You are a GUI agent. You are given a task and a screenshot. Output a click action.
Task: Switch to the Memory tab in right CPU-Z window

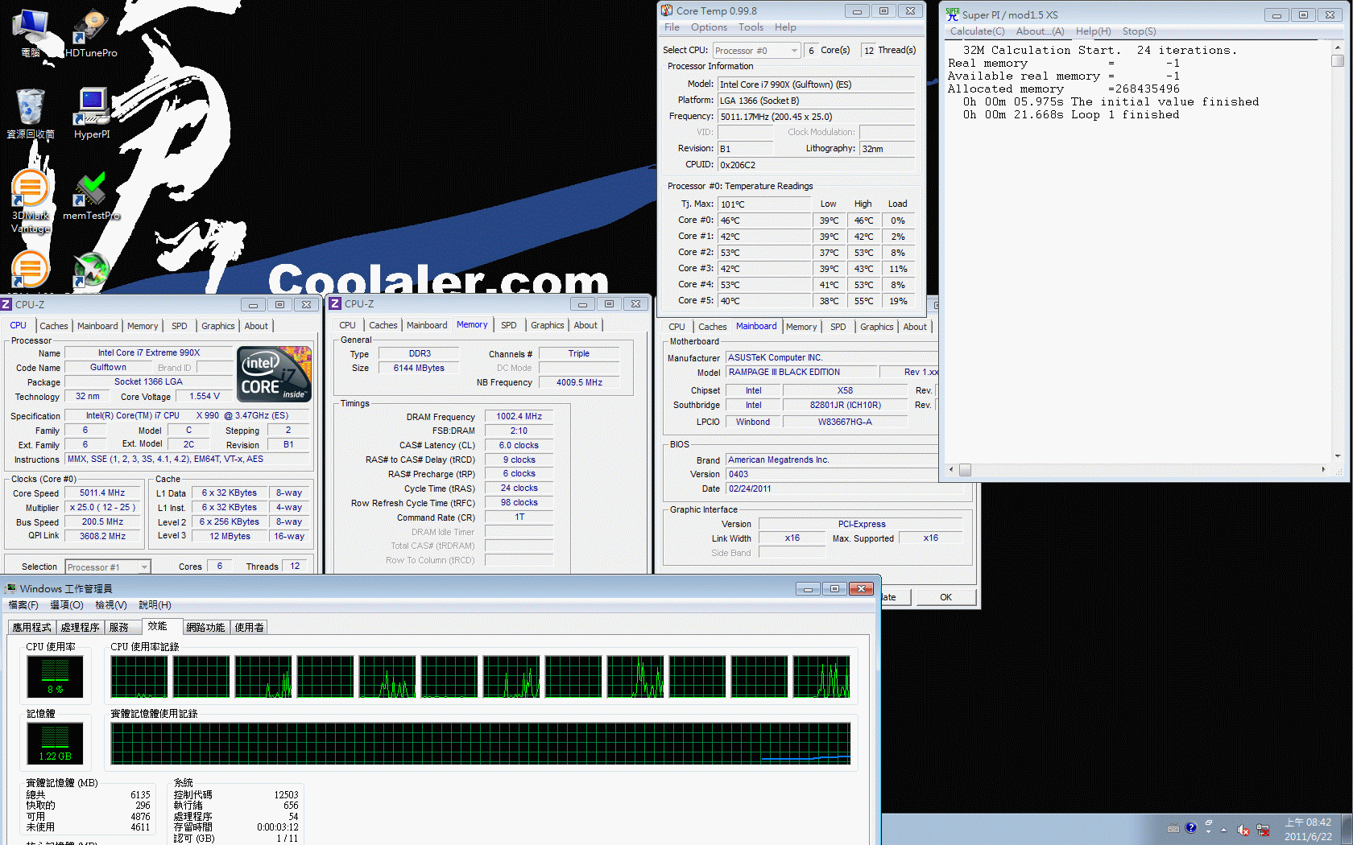click(x=801, y=327)
